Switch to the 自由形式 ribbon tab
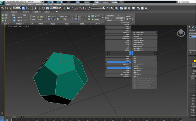Image resolution: width=196 pixels, height=121 pixels. 26,12
